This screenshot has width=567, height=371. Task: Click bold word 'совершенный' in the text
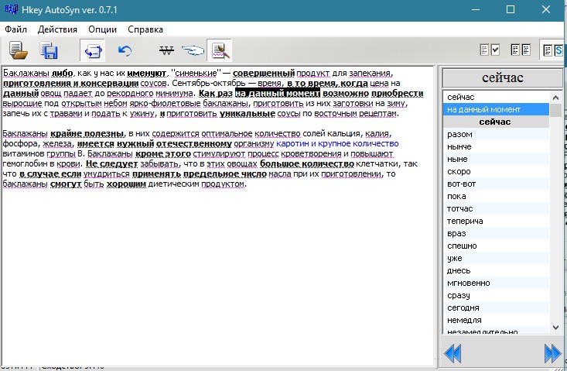click(x=264, y=73)
